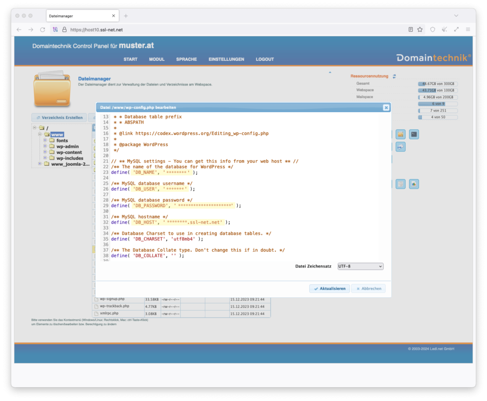Bookmark page with the star icon

pyautogui.click(x=420, y=29)
